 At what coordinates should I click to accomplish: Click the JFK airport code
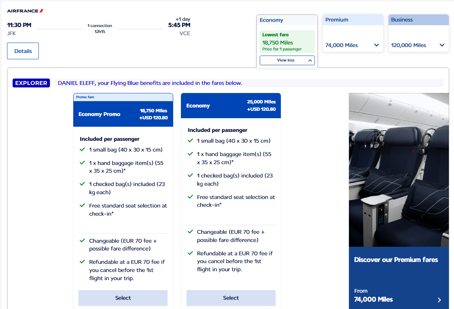point(11,33)
